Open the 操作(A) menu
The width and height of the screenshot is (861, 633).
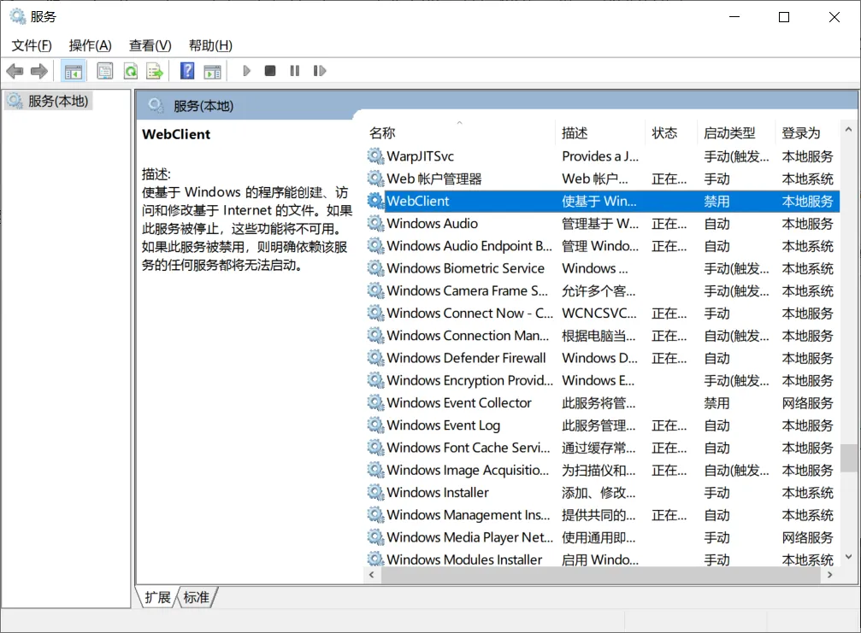90,45
